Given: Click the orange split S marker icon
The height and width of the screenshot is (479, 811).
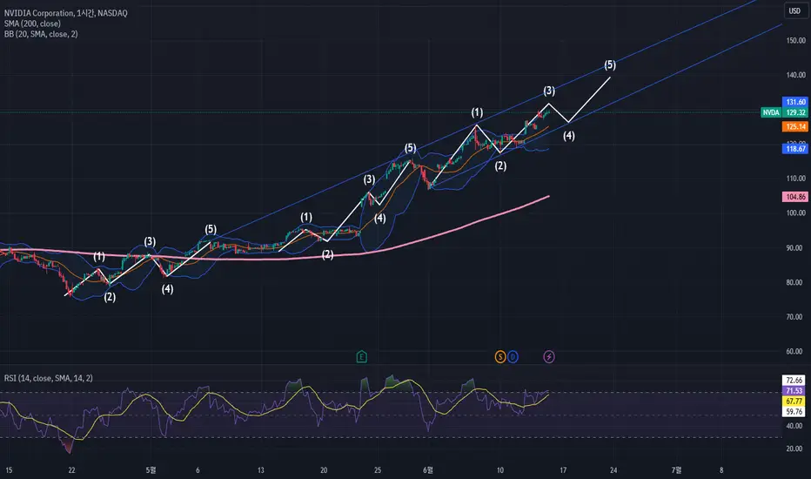Looking at the screenshot, I should (499, 356).
